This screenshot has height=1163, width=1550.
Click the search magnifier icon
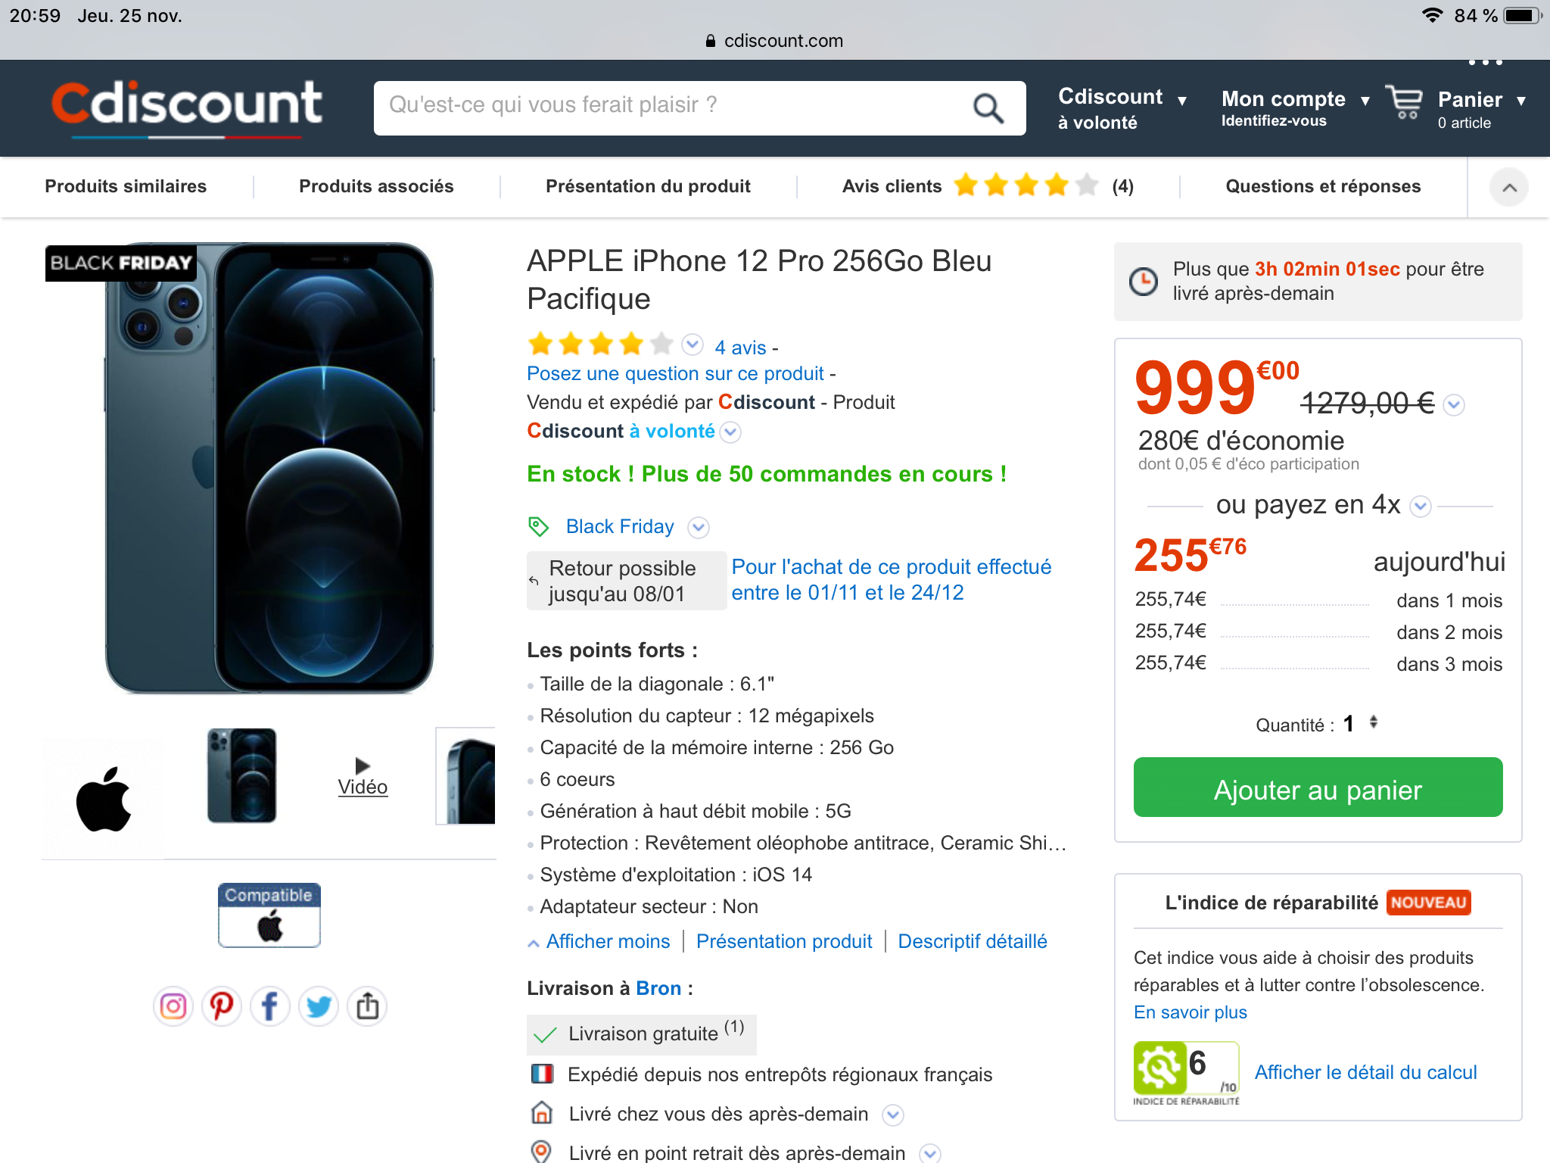pos(988,108)
